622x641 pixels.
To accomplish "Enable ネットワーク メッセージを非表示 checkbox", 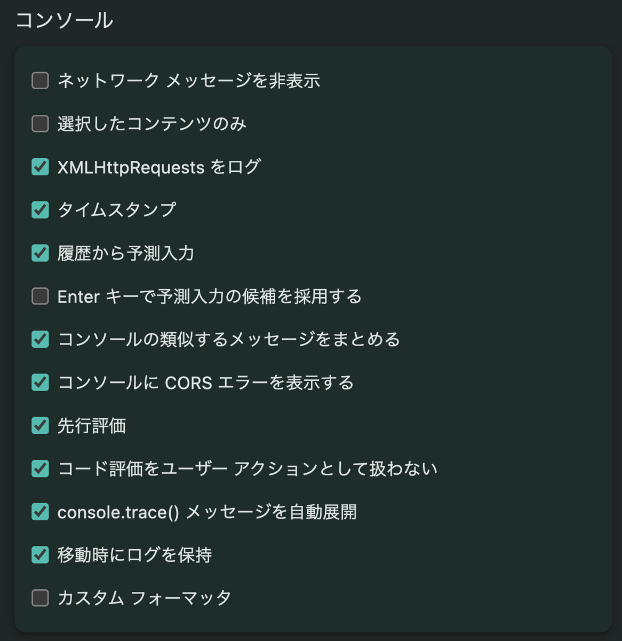I will pyautogui.click(x=40, y=81).
